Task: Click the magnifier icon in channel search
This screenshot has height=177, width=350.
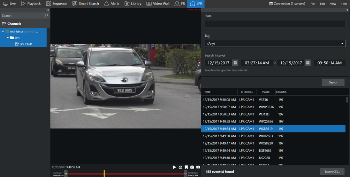Action: pos(46,16)
